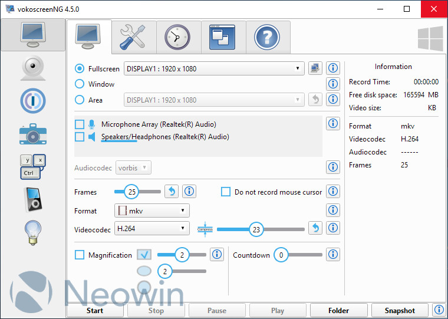
Task: Switch to the clock timer tab
Action: pyautogui.click(x=179, y=37)
